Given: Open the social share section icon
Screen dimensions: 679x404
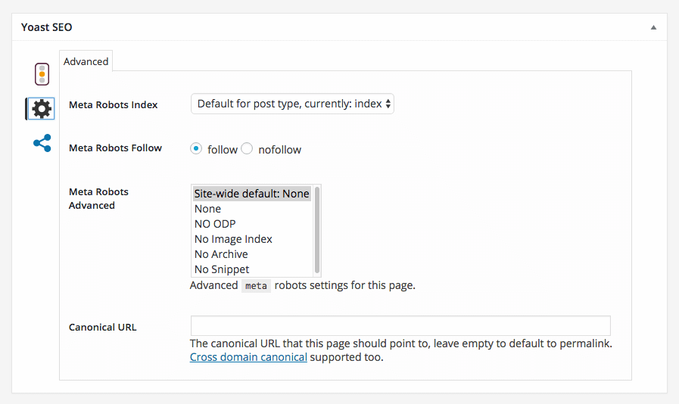Looking at the screenshot, I should (42, 143).
